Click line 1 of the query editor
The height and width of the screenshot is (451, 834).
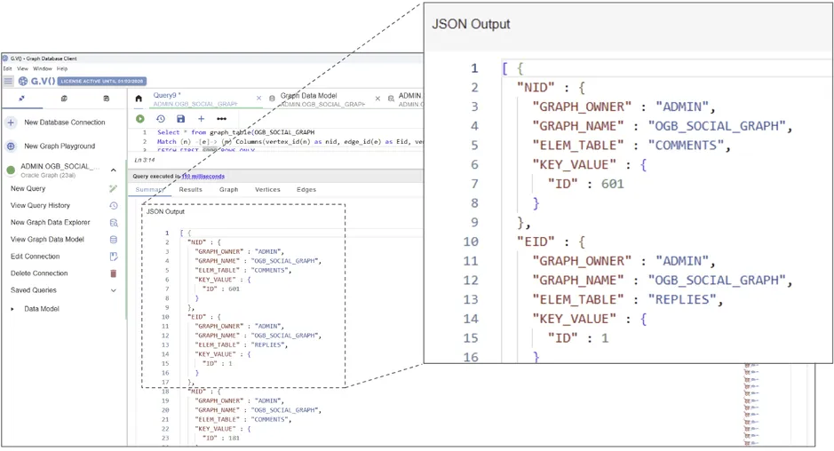(x=235, y=132)
